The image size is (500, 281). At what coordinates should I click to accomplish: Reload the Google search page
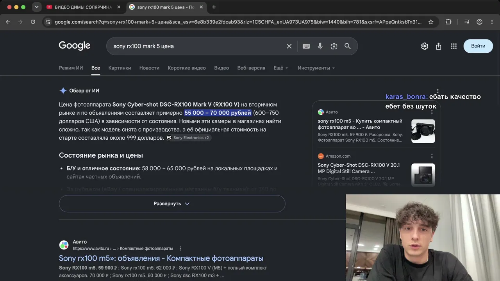point(33,22)
